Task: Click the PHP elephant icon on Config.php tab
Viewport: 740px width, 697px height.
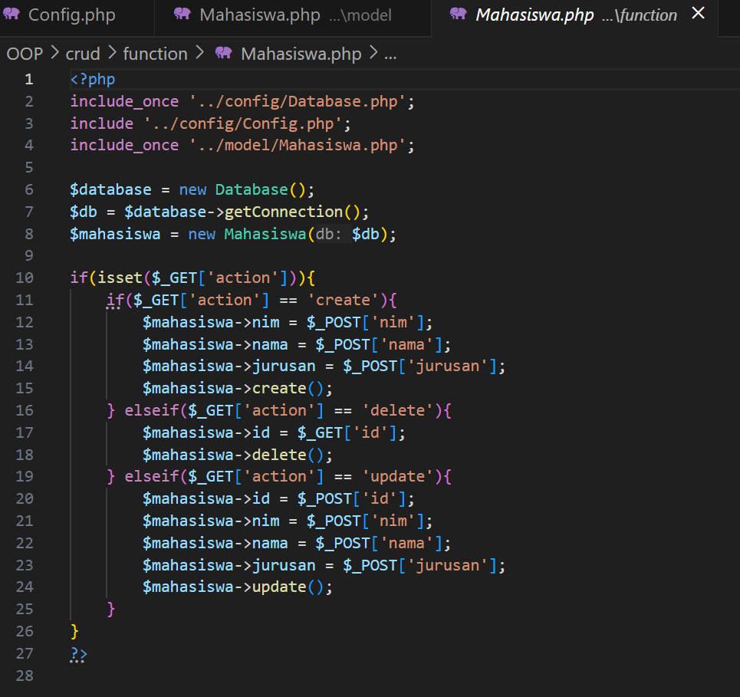Action: pyautogui.click(x=12, y=15)
